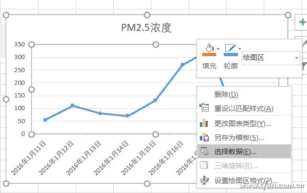Open the Chart Elements plus button
Image resolution: width=307 pixels, height=193 pixels.
point(301,22)
